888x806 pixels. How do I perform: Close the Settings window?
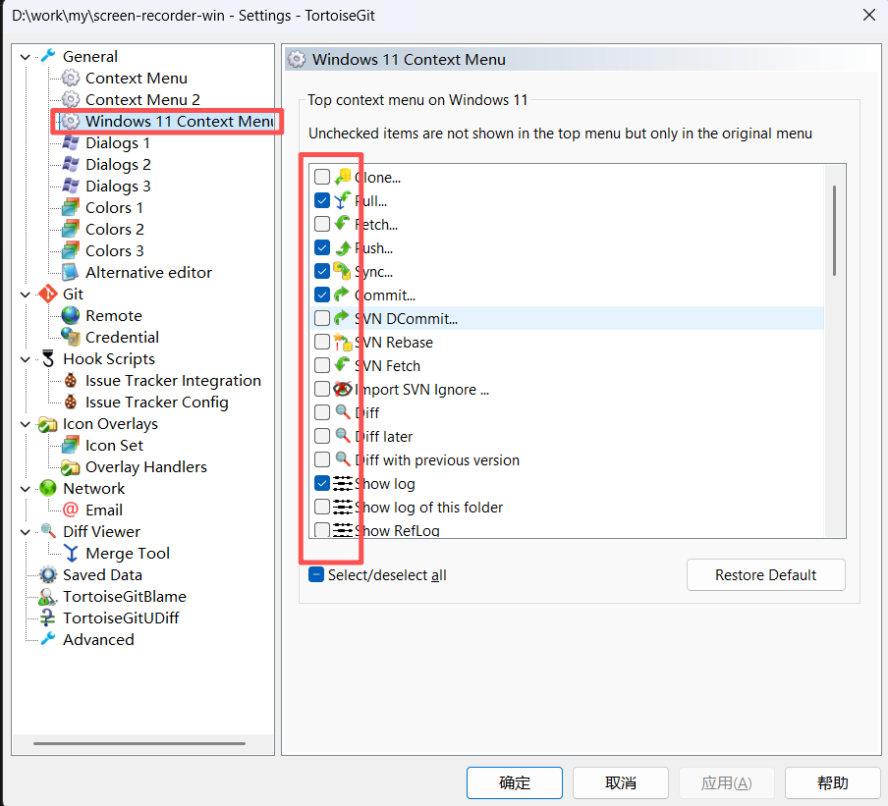click(x=869, y=15)
